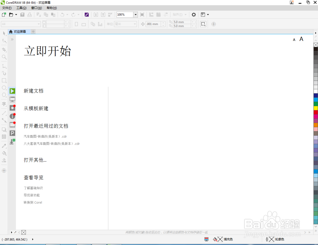
Task: Click nudge distance .001 mm field
Action: pos(154,24)
